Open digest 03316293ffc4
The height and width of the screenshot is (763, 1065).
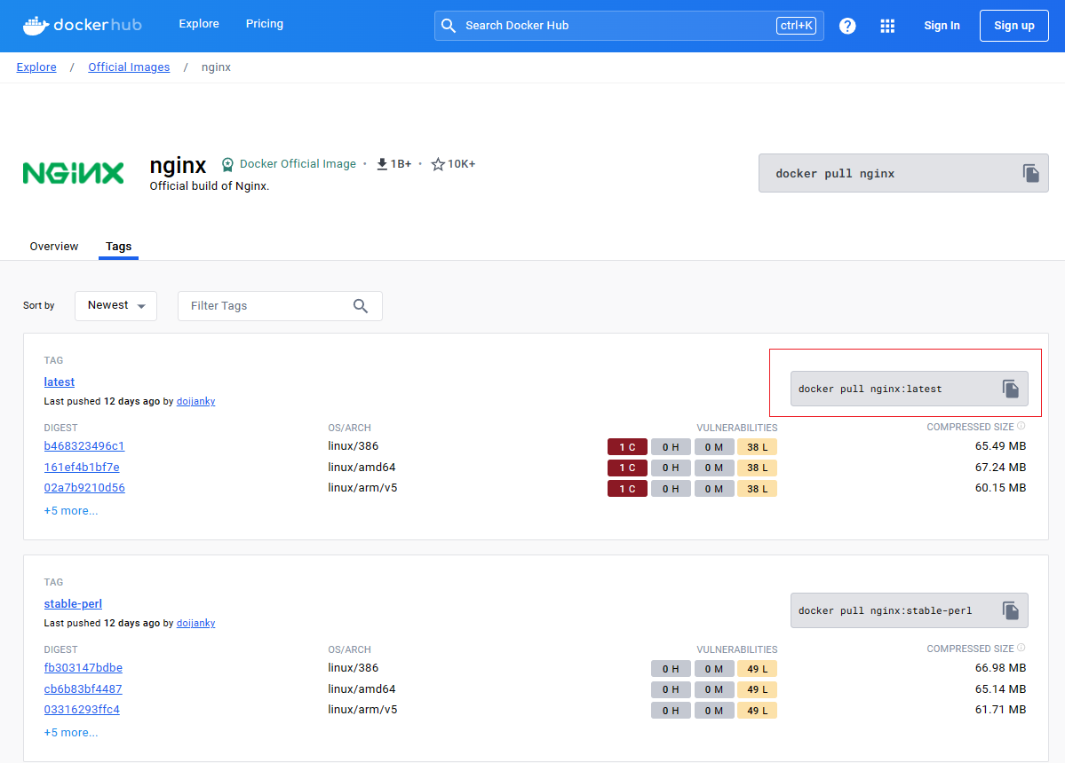tap(82, 709)
